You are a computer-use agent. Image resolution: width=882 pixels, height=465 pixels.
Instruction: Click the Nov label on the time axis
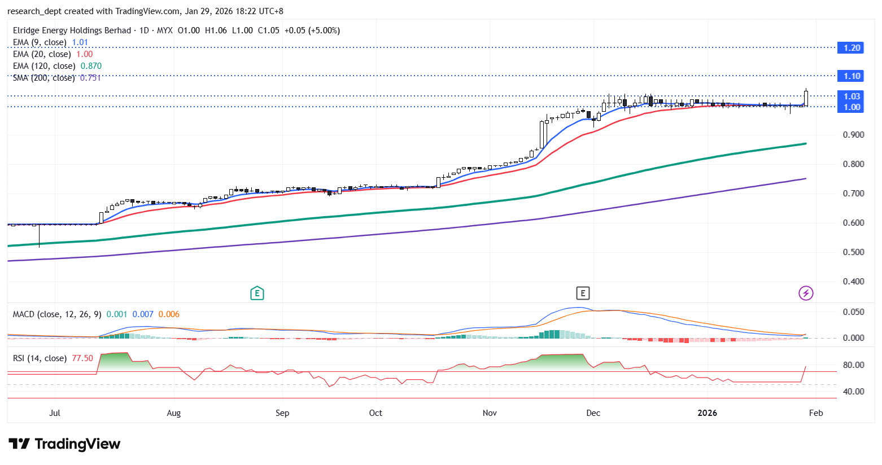pyautogui.click(x=490, y=413)
